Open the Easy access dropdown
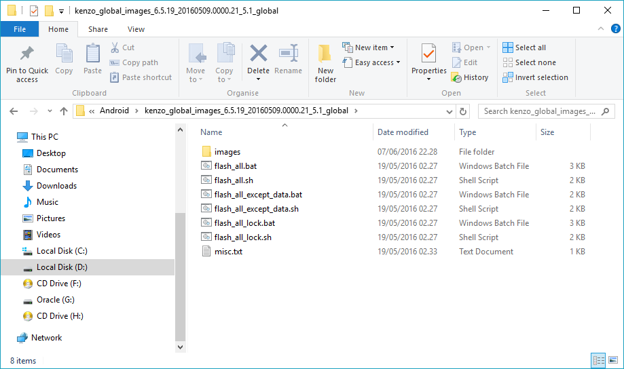Screen dimensions: 624x369 click(x=371, y=62)
